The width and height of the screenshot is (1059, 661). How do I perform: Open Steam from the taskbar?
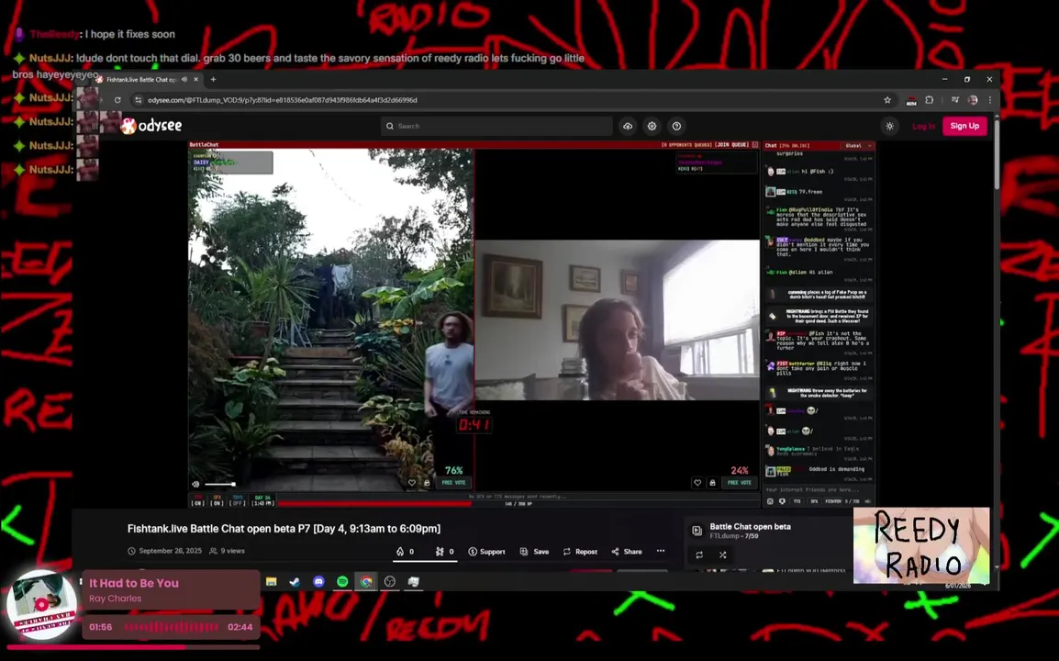click(295, 581)
